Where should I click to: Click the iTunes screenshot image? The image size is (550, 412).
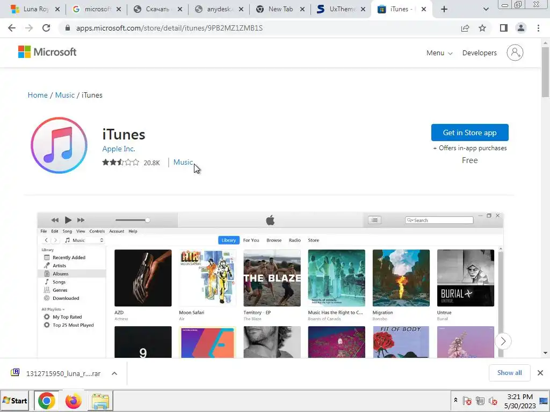[x=270, y=284]
